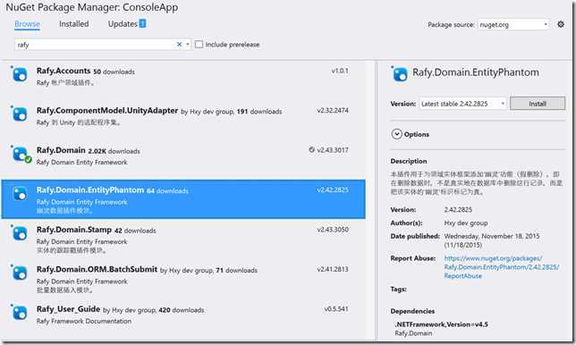Select the Rafy.Domain package title
The height and width of the screenshot is (345, 576).
tap(61, 150)
